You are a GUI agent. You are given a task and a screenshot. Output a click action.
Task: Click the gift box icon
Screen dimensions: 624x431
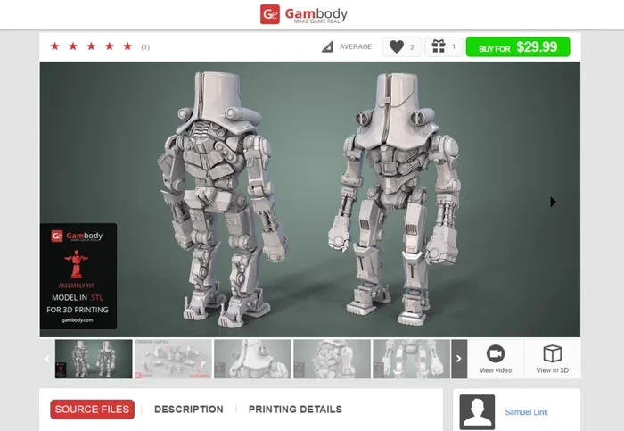pyautogui.click(x=439, y=46)
